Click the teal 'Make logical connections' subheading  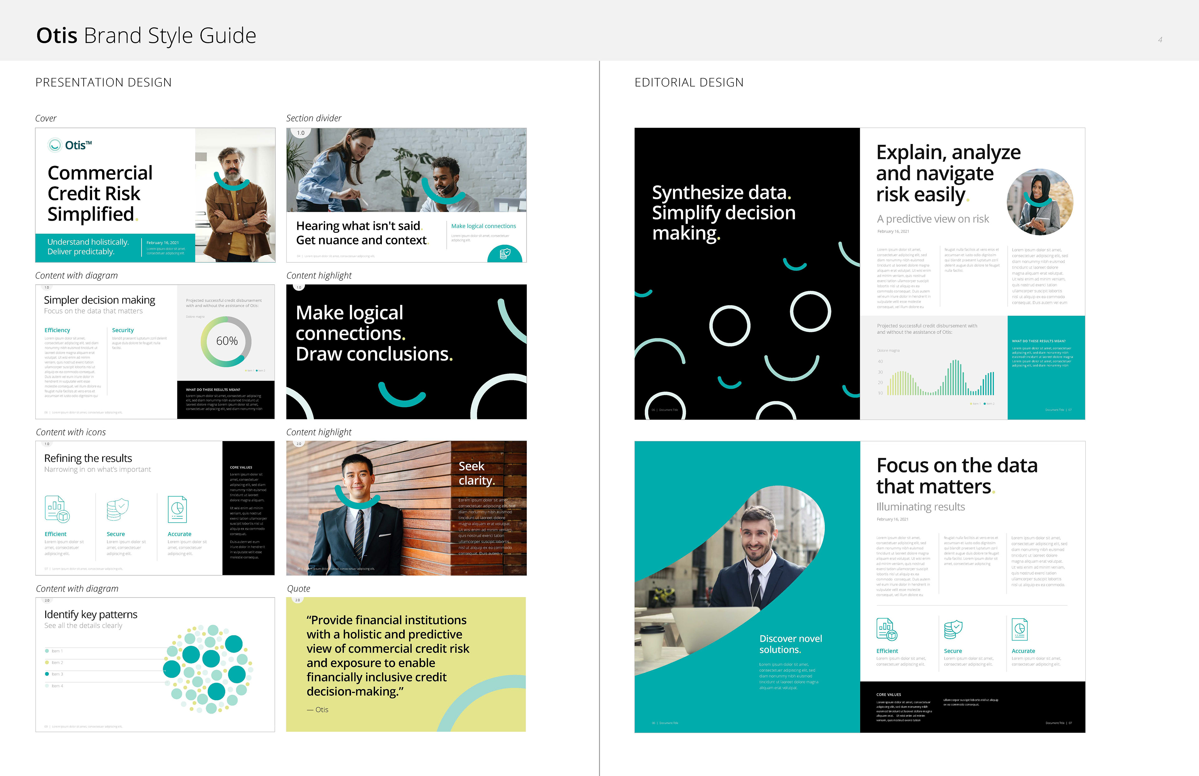(483, 226)
